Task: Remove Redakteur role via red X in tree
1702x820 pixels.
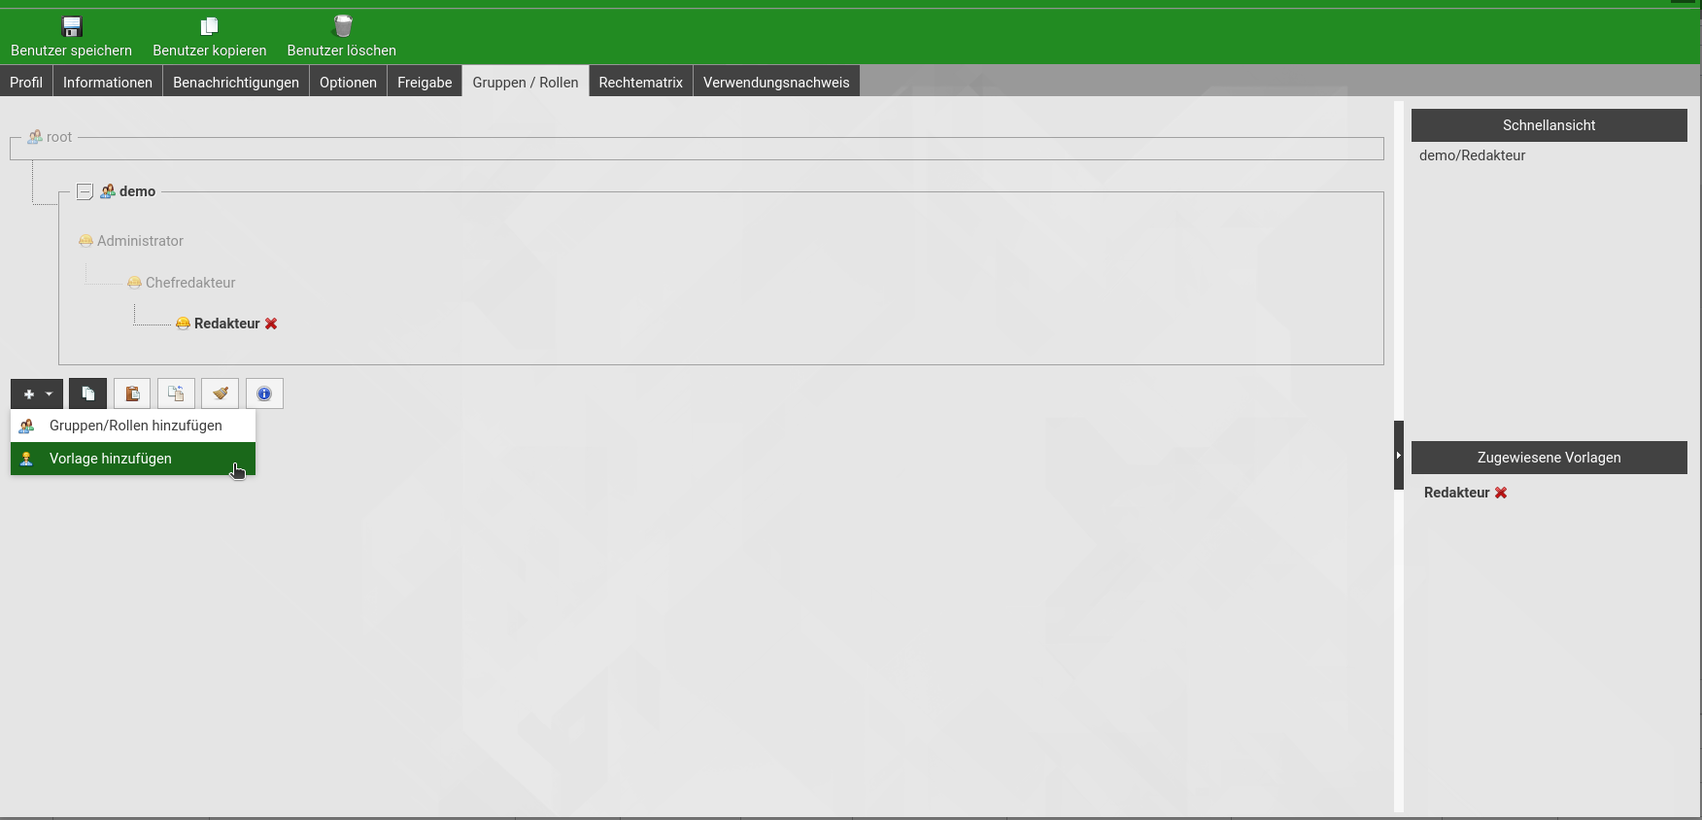Action: tap(271, 324)
